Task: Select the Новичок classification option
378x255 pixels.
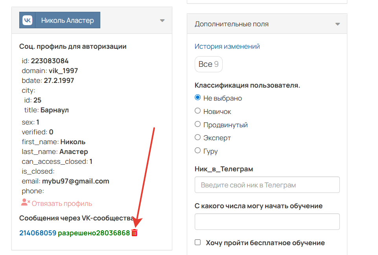Action: [x=197, y=111]
